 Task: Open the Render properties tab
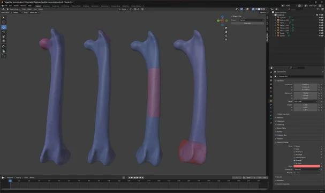coord(271,77)
